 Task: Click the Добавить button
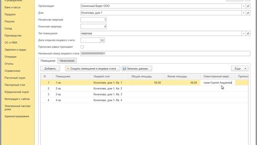50,68
